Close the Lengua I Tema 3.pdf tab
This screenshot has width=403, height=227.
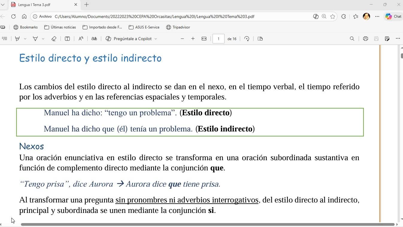tap(76, 4)
